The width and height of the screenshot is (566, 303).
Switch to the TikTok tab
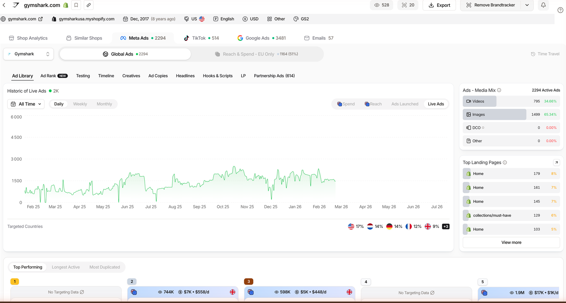click(201, 38)
